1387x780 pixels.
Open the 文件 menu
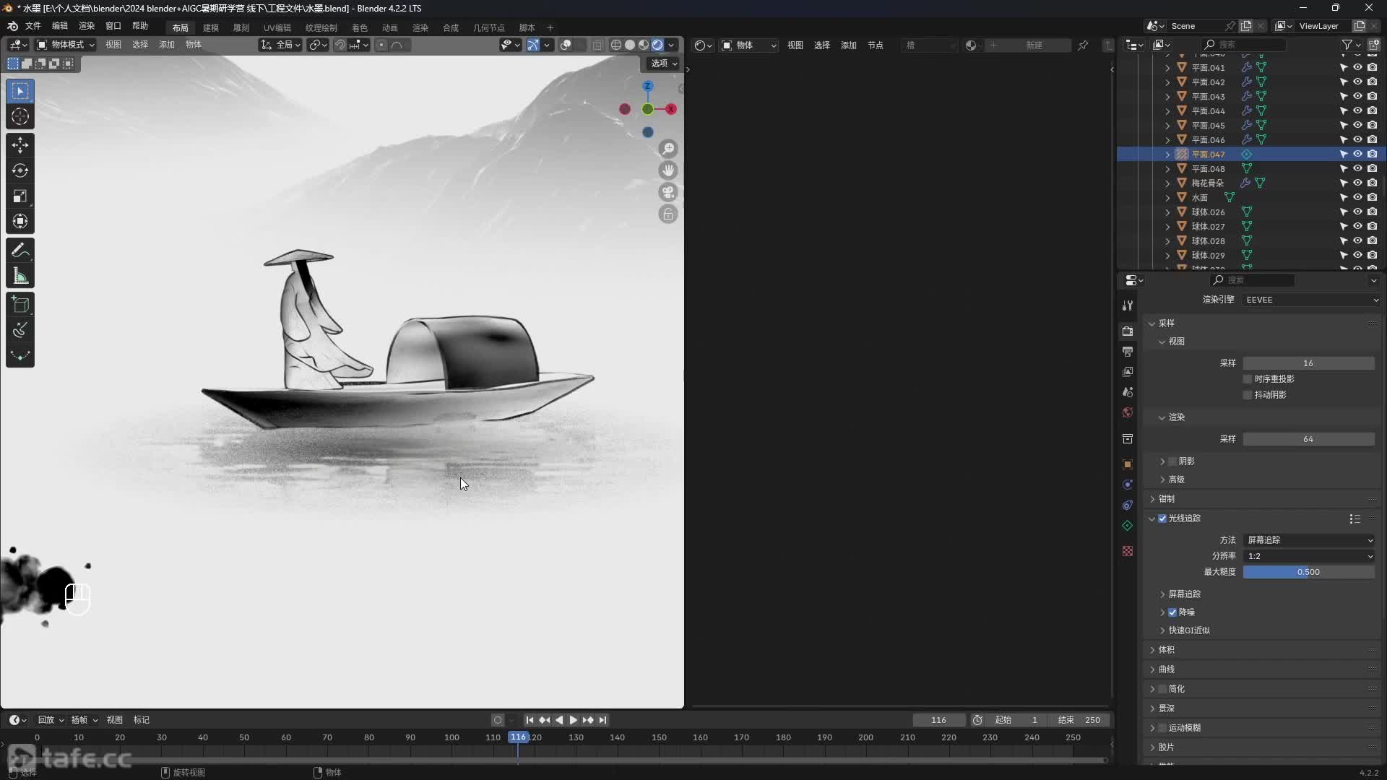click(33, 26)
